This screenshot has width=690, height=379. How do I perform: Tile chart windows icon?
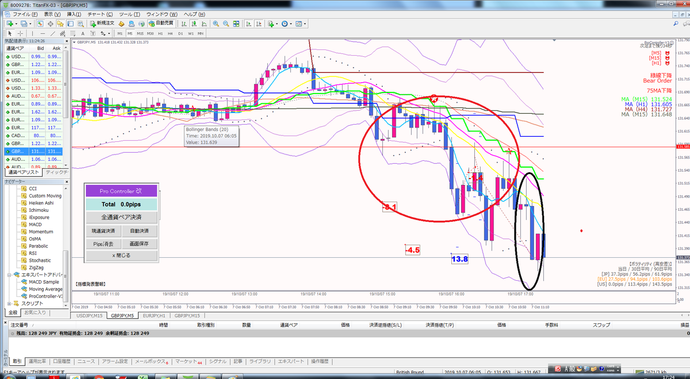pos(236,23)
